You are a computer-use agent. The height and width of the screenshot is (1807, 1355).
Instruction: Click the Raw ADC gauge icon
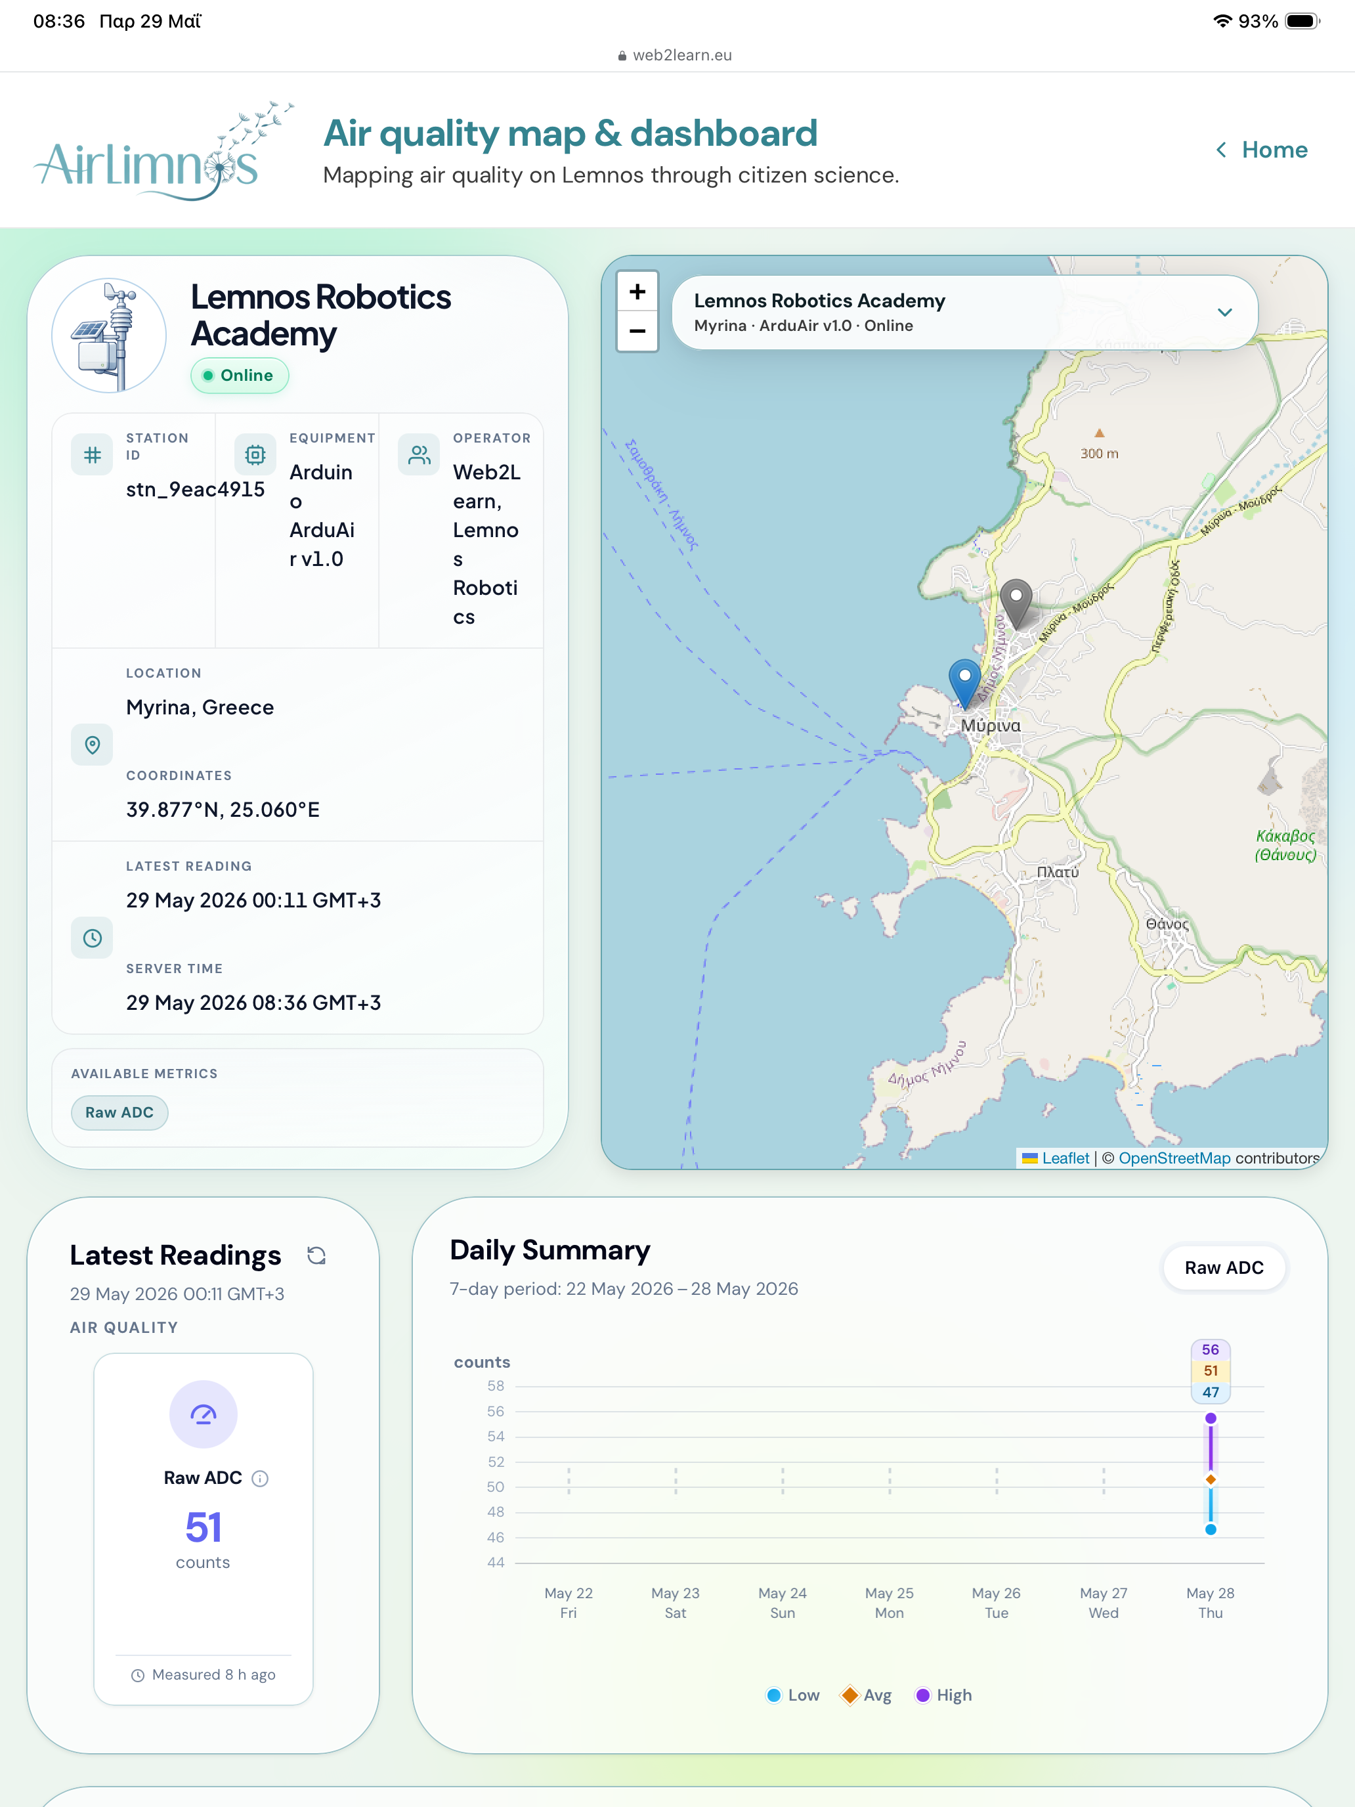point(204,1414)
